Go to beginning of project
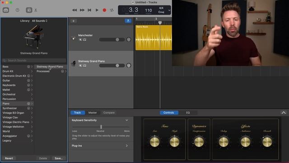This screenshot has height=163, width=289. click(x=89, y=10)
